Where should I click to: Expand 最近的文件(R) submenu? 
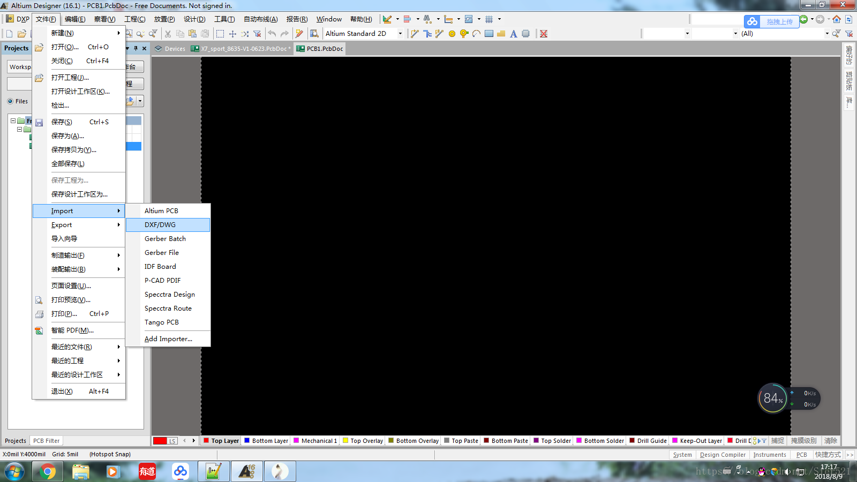pos(79,347)
